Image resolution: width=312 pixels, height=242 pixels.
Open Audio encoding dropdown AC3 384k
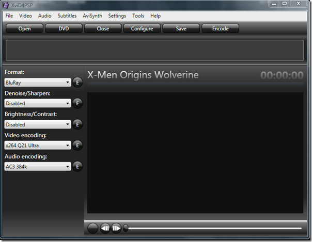(38, 167)
